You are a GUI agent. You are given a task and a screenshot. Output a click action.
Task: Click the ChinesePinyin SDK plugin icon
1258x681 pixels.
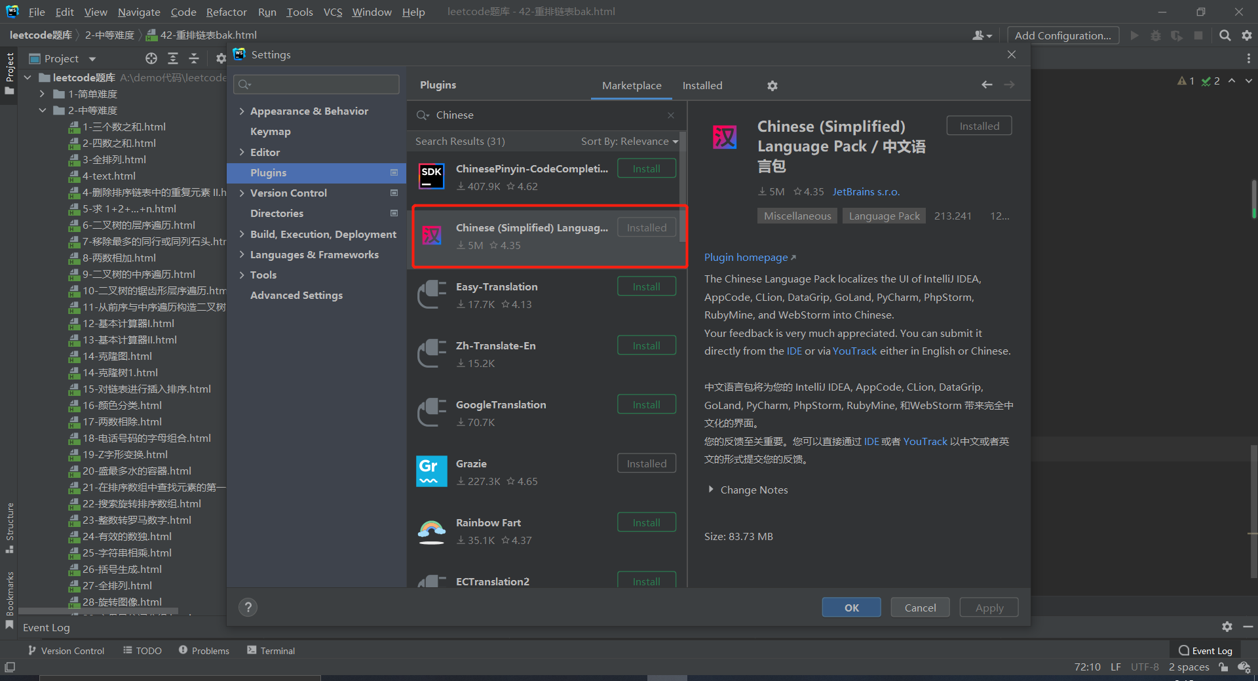click(x=432, y=176)
